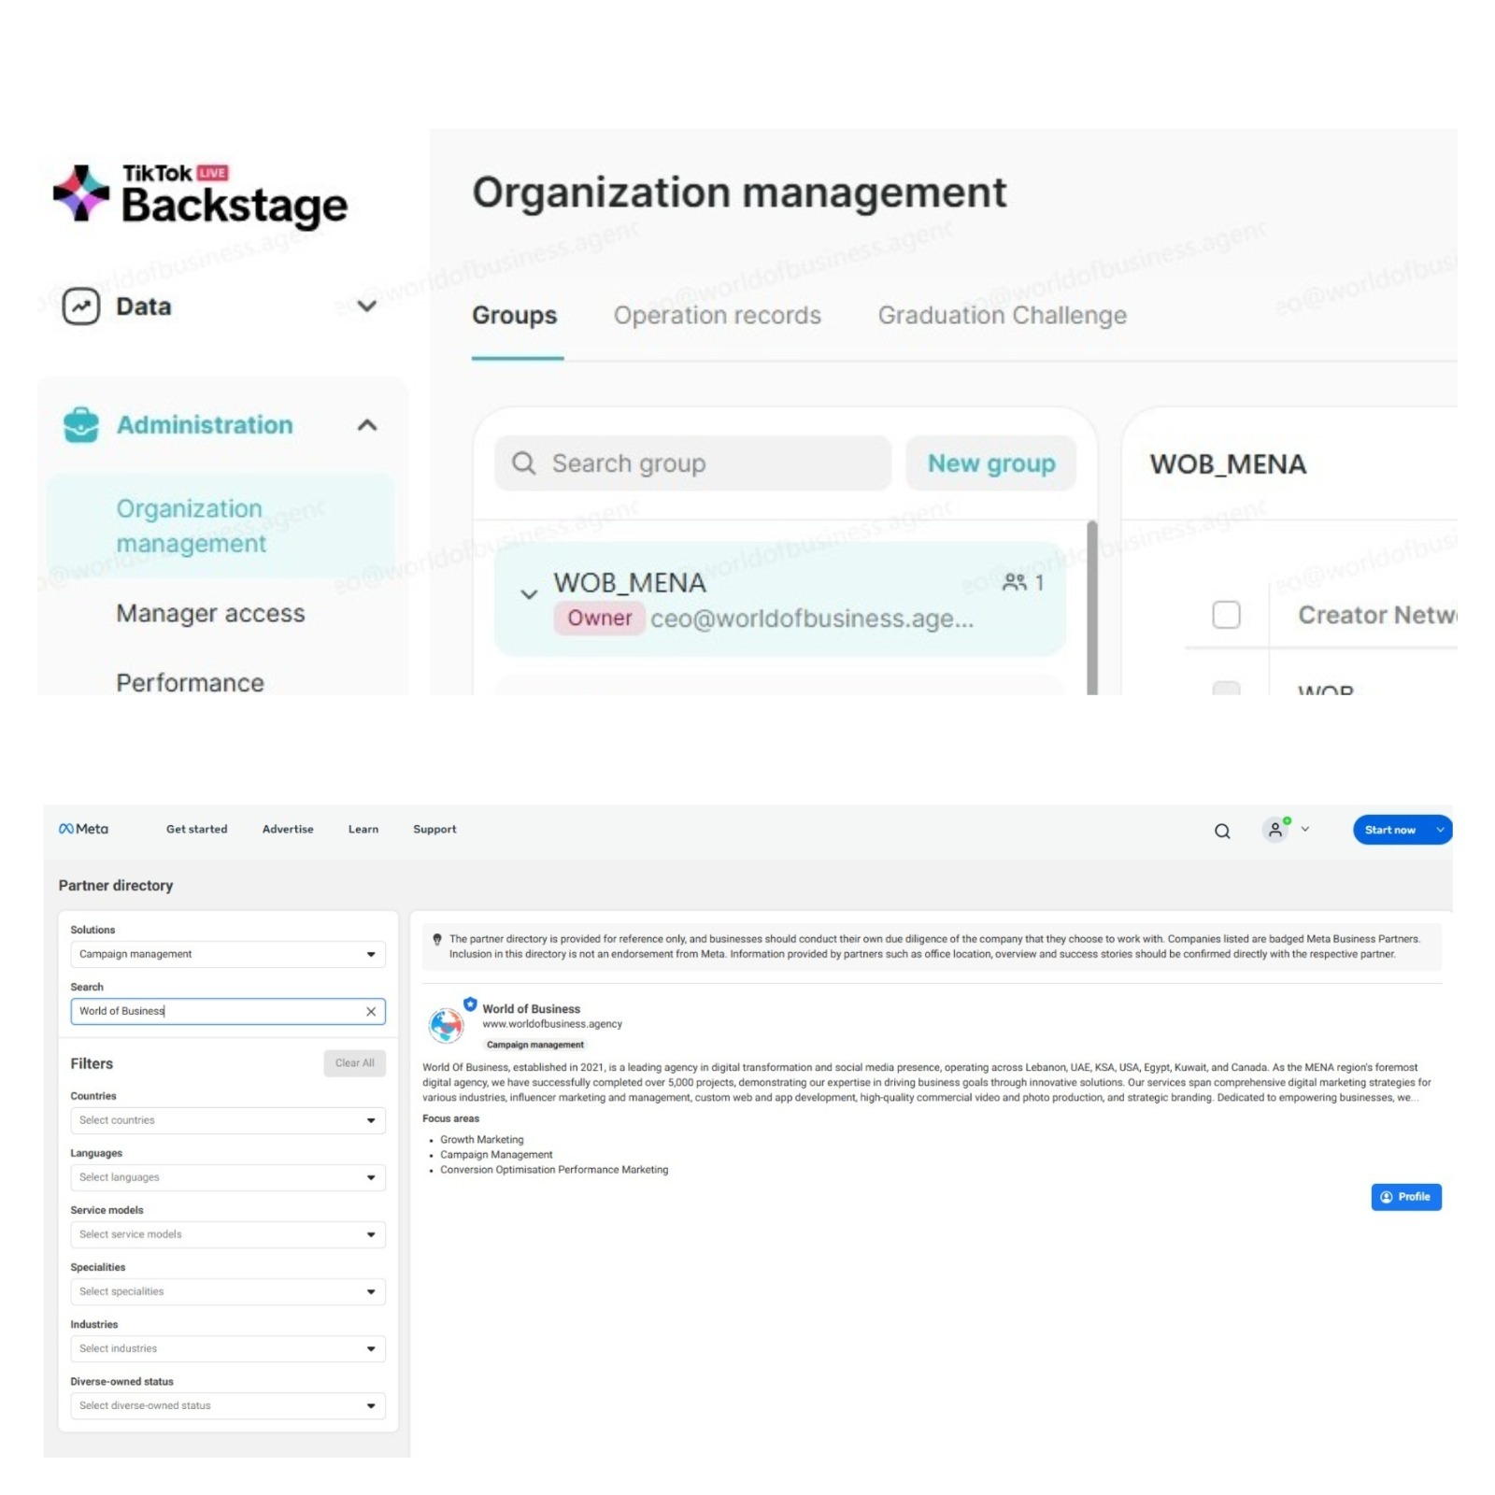Viewport: 1495px width, 1495px height.
Task: Click the Administration briefcase icon
Action: 81,425
